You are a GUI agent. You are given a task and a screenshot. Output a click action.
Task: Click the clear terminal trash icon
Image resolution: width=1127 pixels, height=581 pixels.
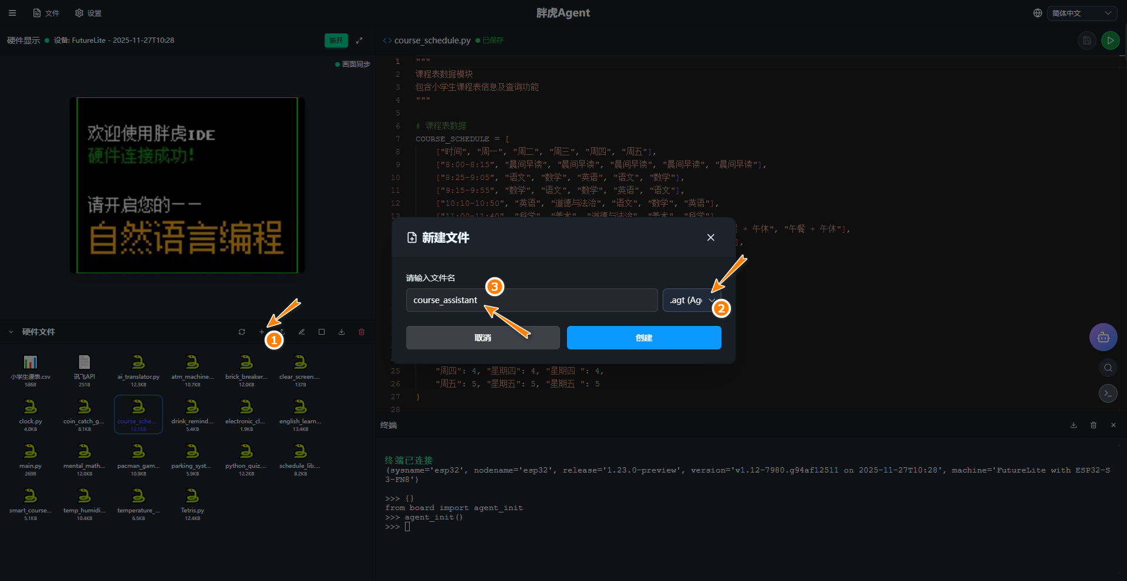pyautogui.click(x=1094, y=425)
